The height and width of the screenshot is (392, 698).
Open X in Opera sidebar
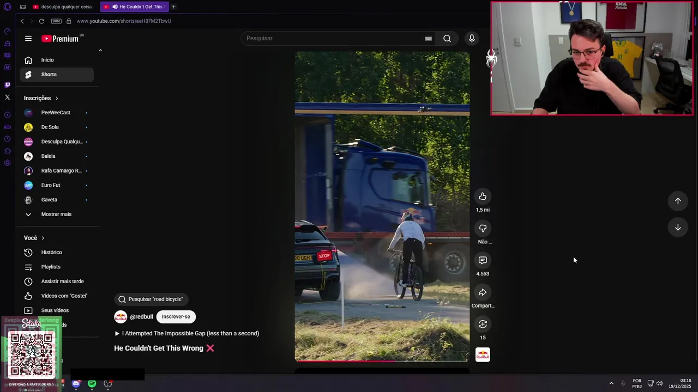tap(7, 97)
